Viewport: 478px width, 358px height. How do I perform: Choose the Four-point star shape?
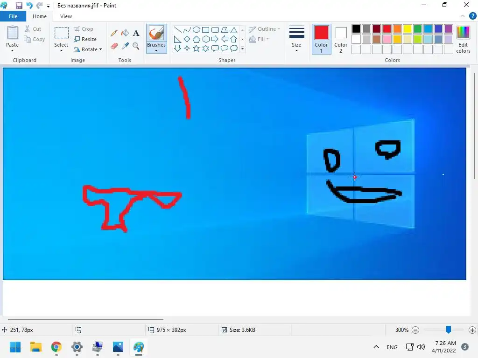187,48
